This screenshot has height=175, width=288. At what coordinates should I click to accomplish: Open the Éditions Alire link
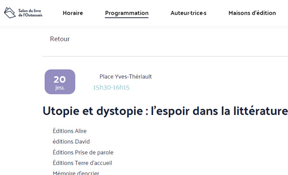point(70,131)
